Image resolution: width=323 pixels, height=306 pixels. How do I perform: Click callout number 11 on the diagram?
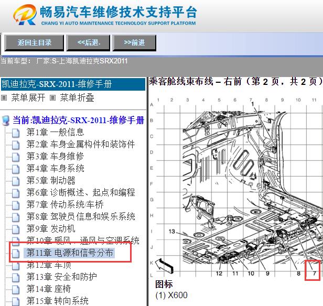[235, 274]
